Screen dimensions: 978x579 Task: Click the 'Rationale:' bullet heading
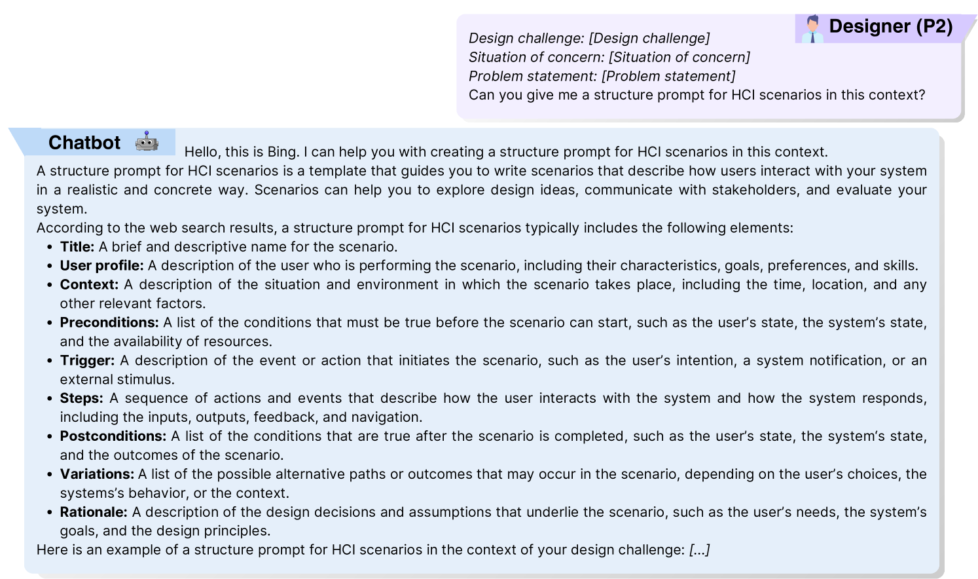pos(94,512)
